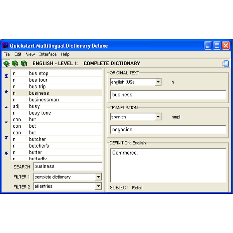Open the File menu

pos(7,54)
